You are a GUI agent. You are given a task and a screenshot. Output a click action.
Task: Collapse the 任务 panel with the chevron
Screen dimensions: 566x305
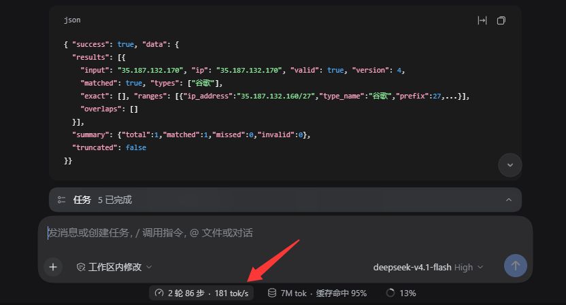pyautogui.click(x=509, y=200)
